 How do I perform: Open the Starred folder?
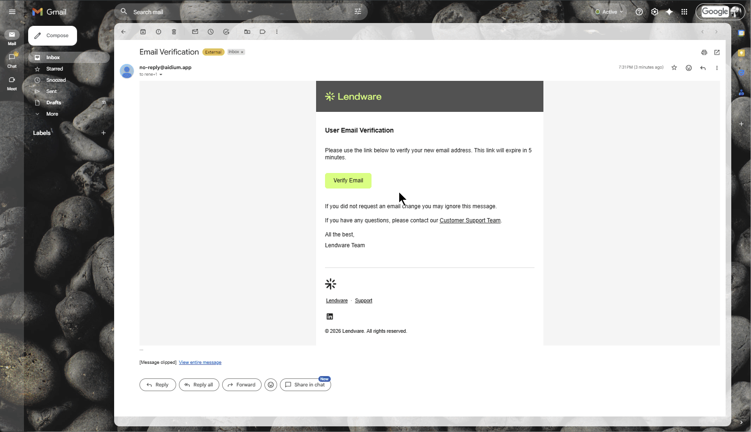coord(69,69)
